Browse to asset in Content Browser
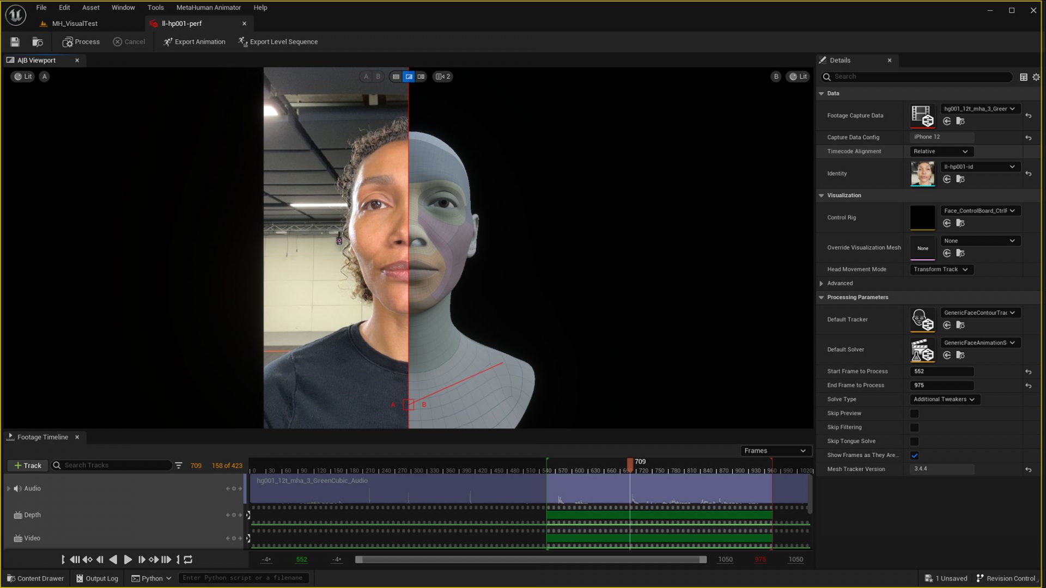Screen dimensions: 1046x588 click(37, 42)
